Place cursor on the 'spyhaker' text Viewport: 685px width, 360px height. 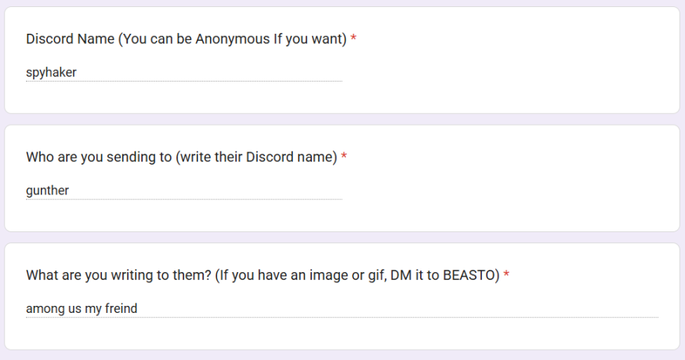click(51, 73)
